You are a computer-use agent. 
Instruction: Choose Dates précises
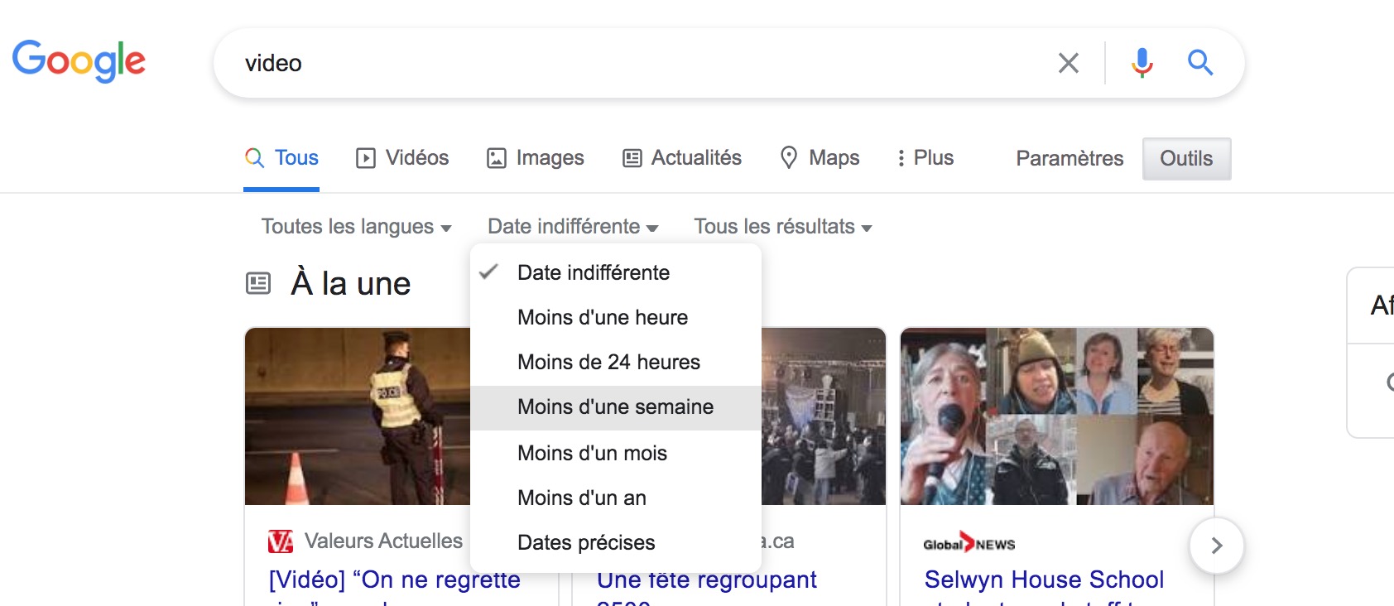pos(615,542)
